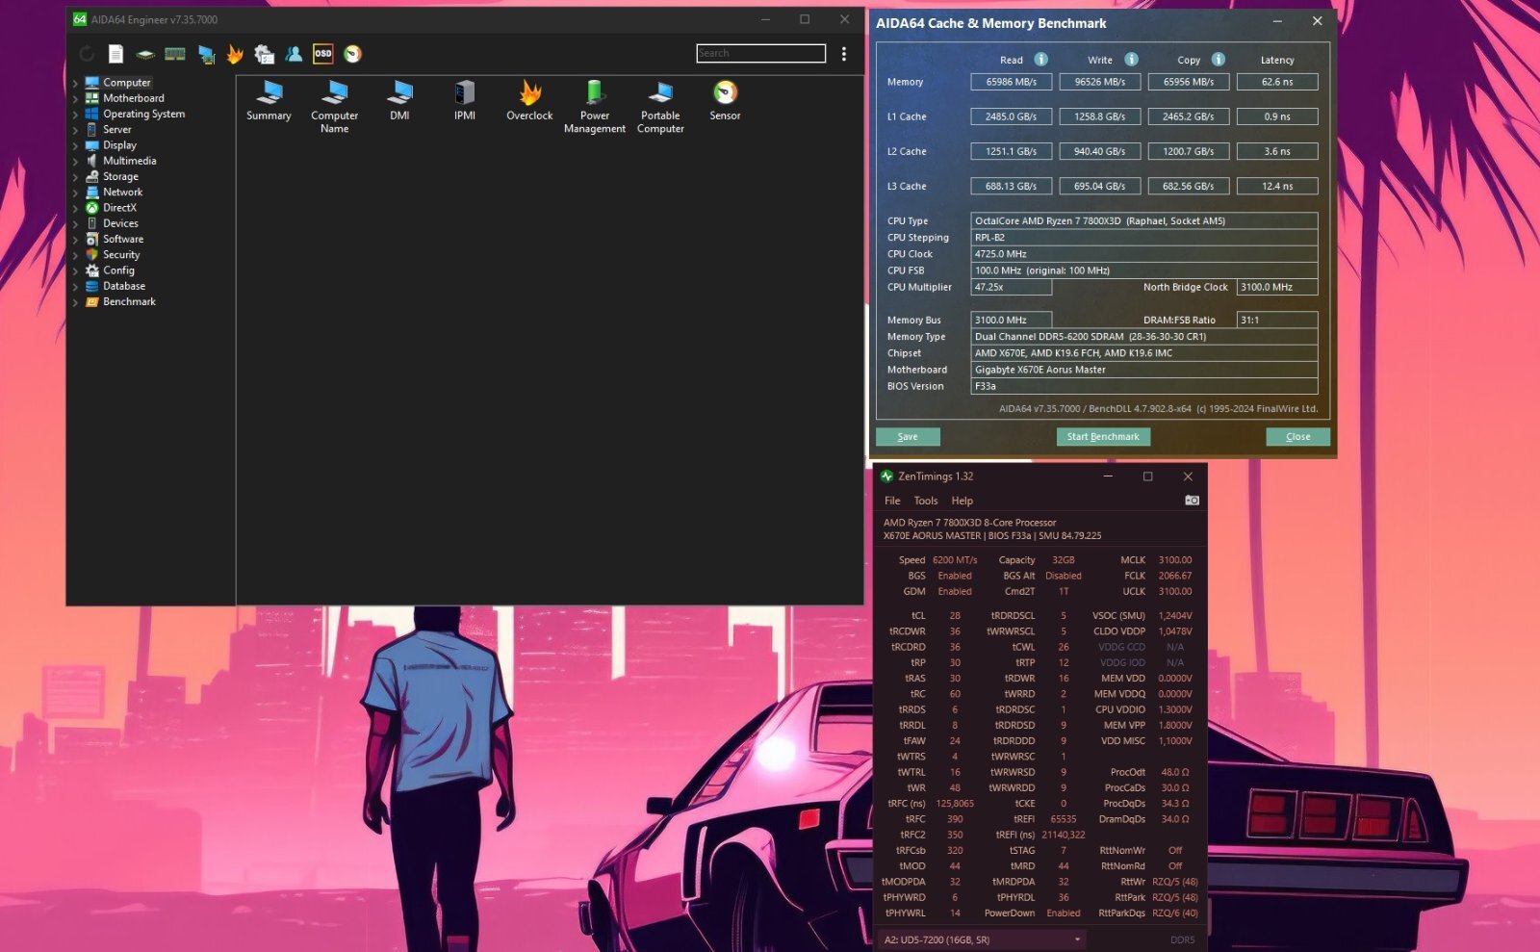Image resolution: width=1540 pixels, height=952 pixels.
Task: Click the ZenTimings title bar app icon
Action: tap(887, 476)
